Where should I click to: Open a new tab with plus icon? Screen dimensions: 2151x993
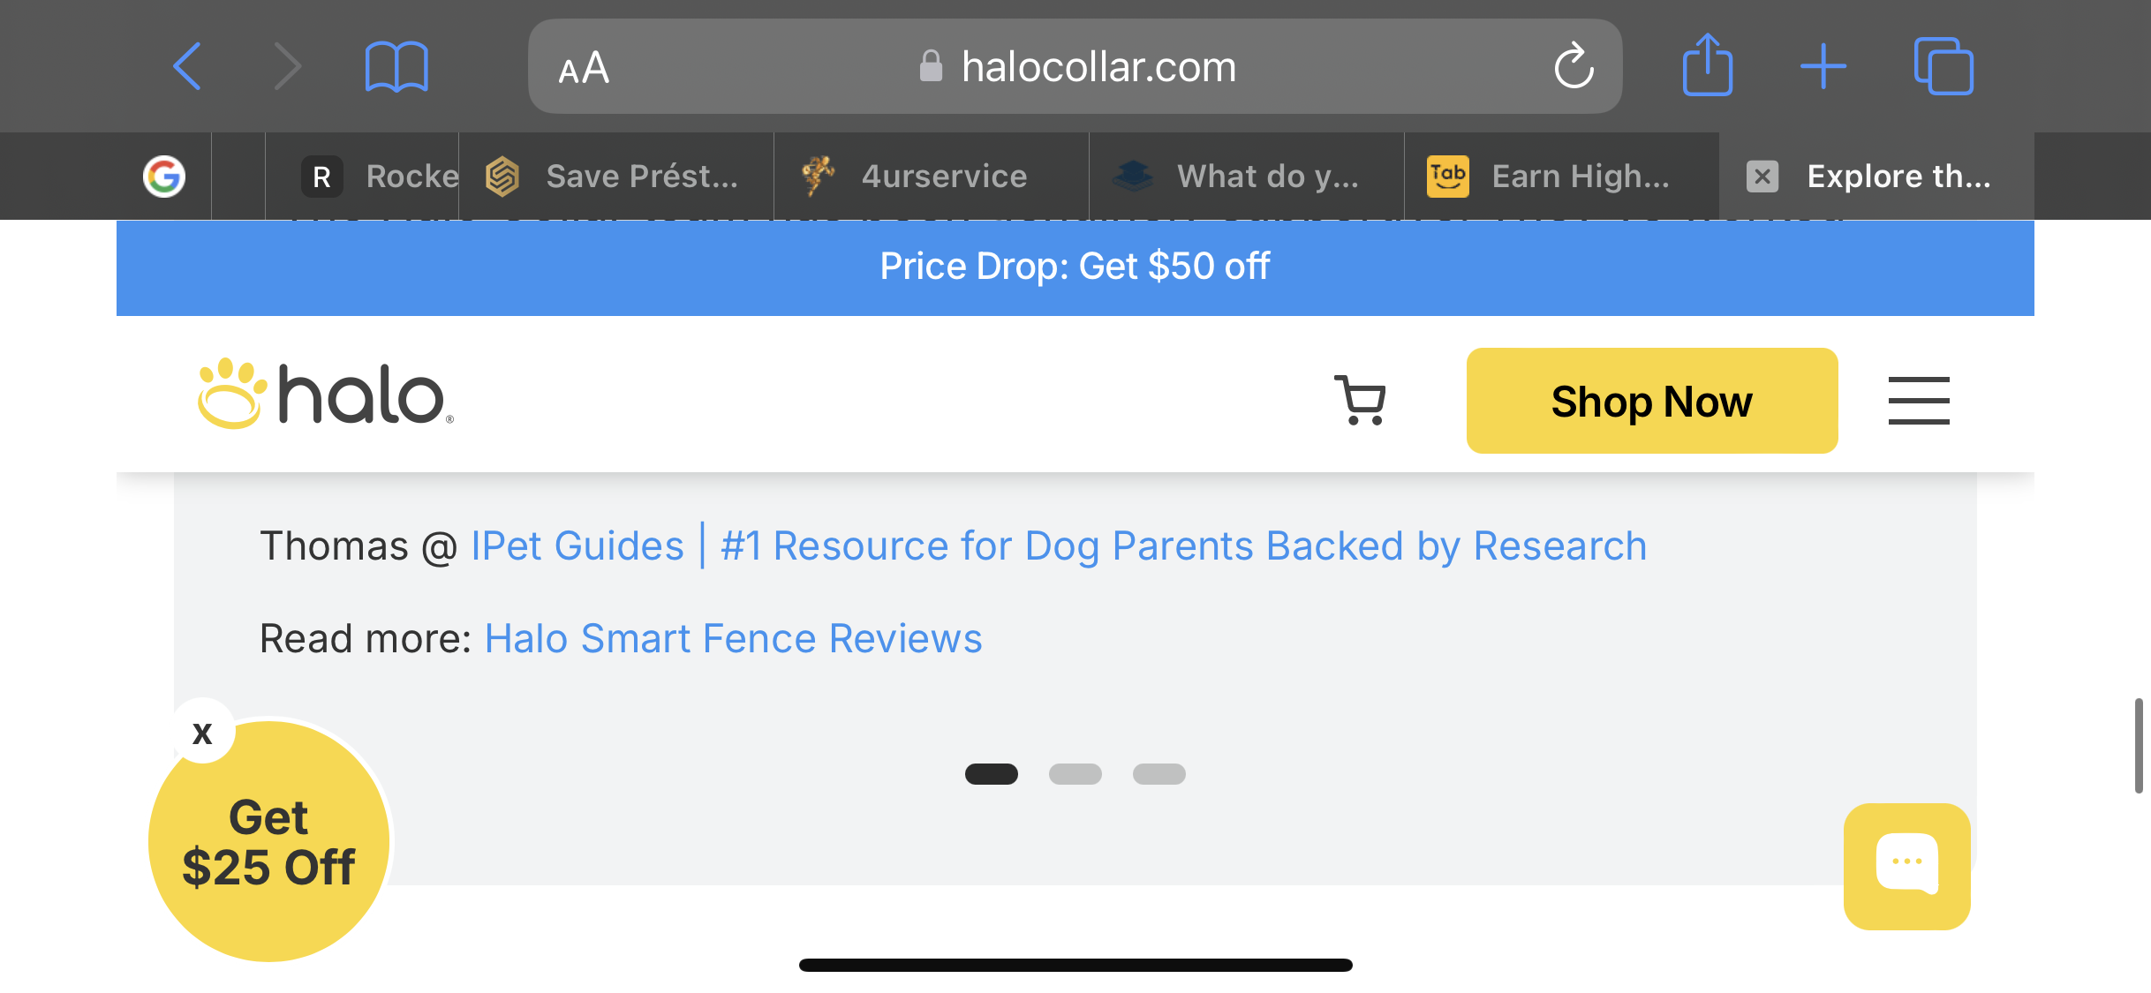click(1823, 66)
